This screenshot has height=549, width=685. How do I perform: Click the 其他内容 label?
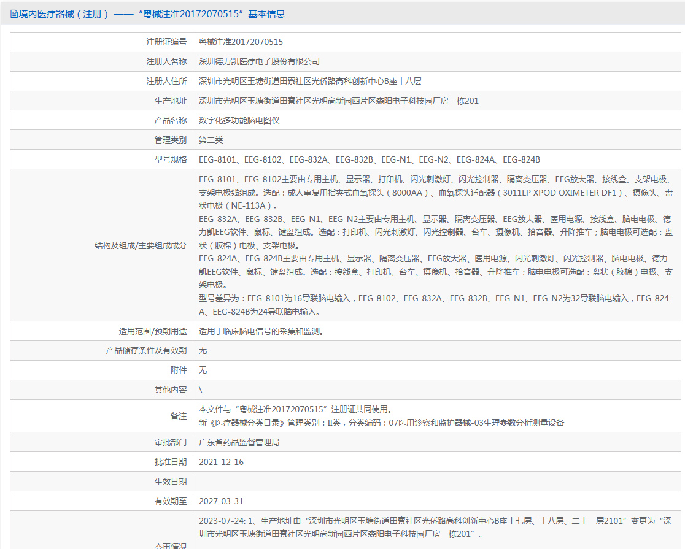click(171, 390)
